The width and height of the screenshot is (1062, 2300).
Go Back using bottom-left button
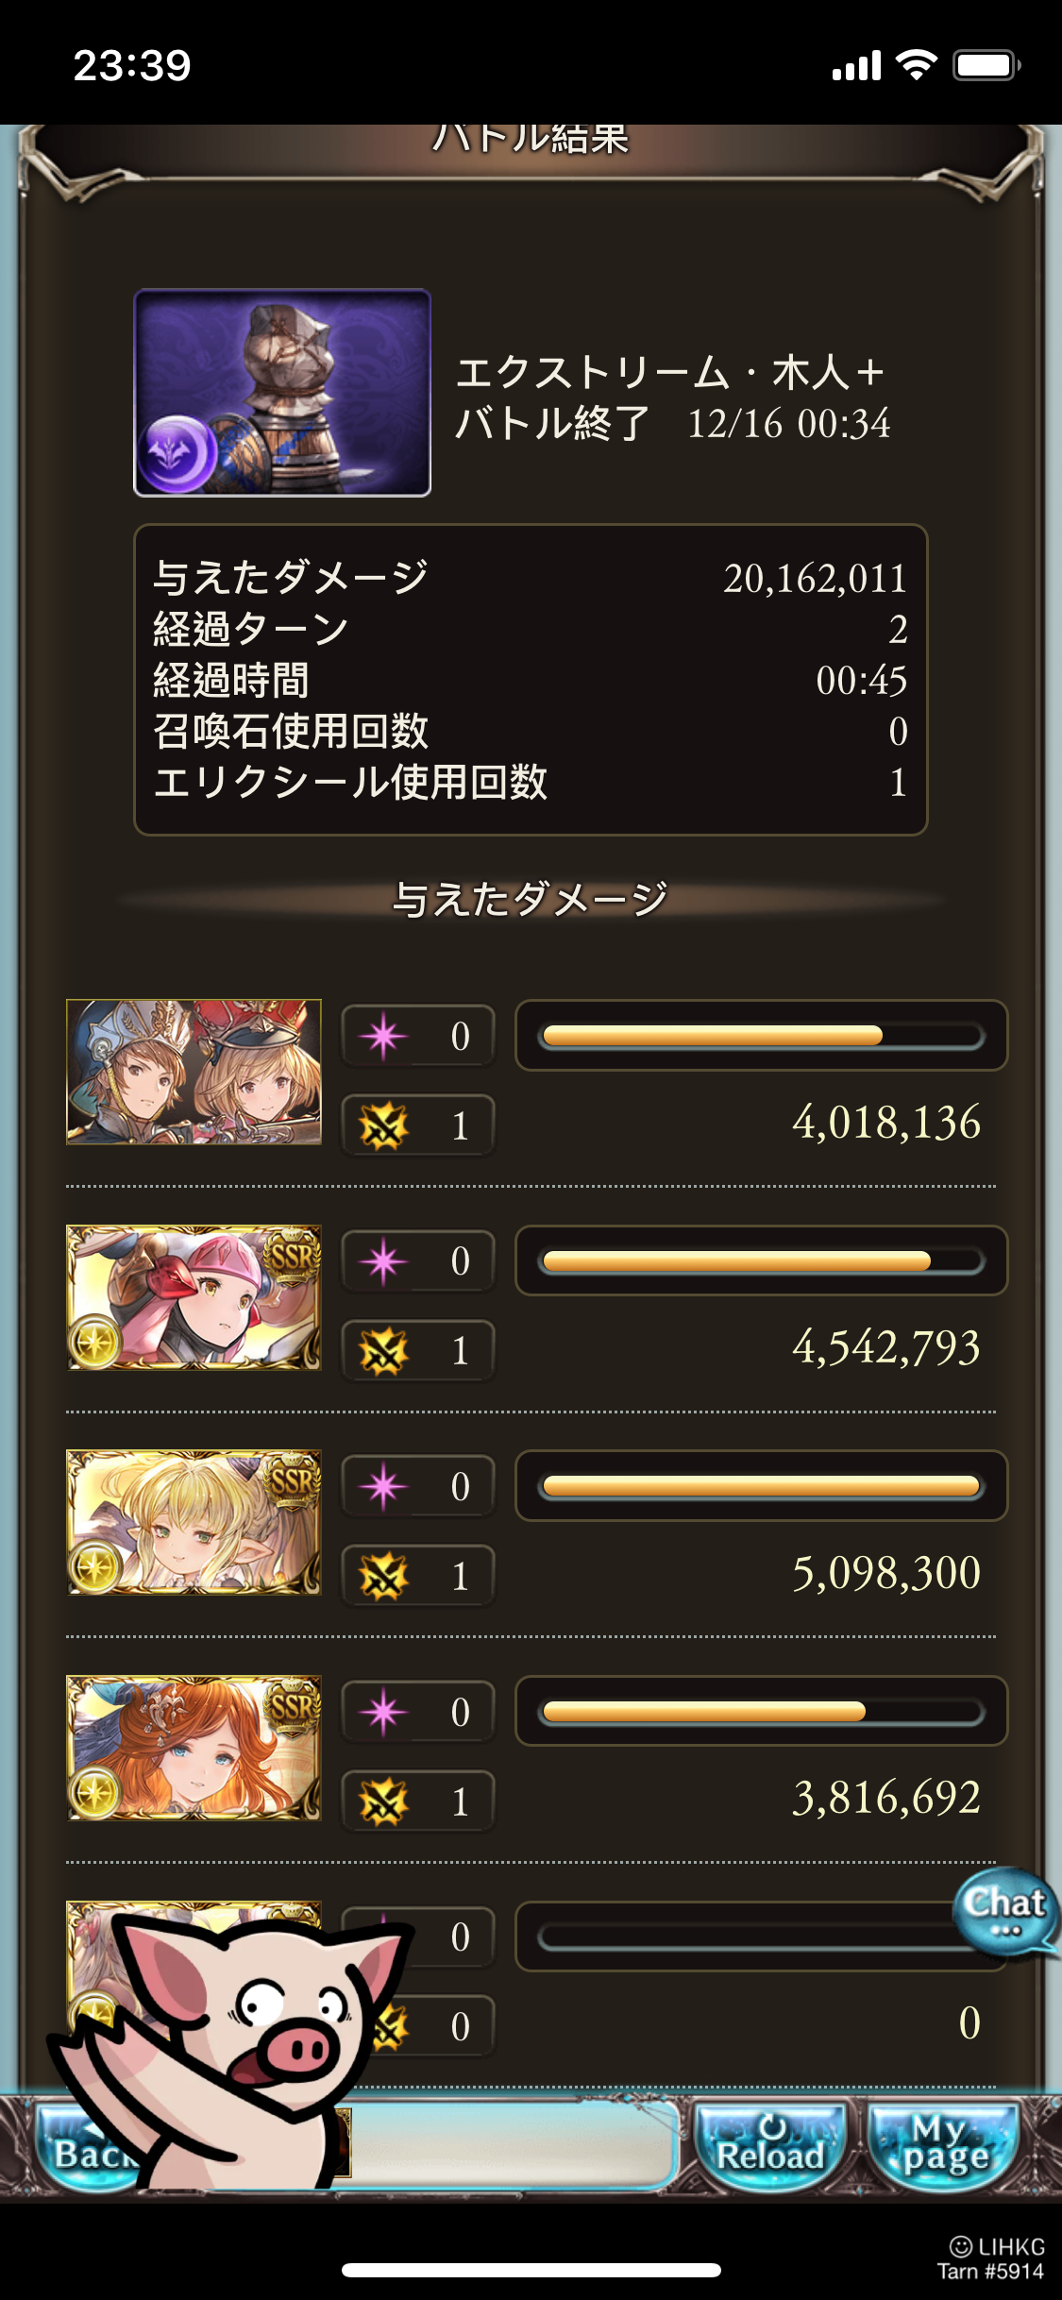pyautogui.click(x=83, y=2147)
